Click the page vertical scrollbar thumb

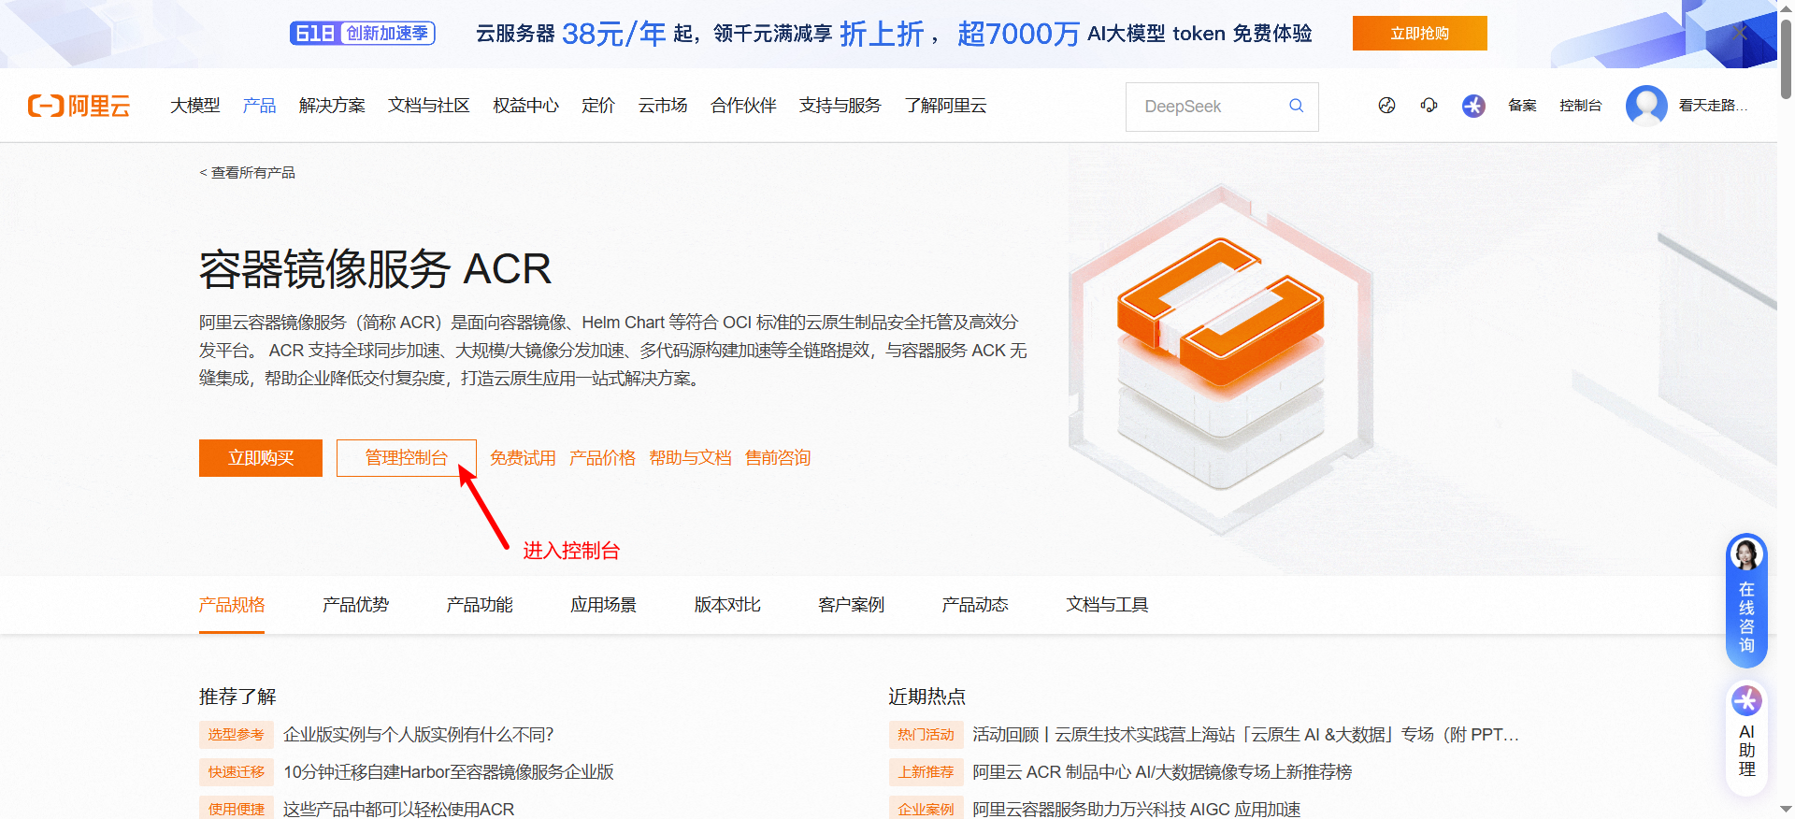tap(1786, 58)
